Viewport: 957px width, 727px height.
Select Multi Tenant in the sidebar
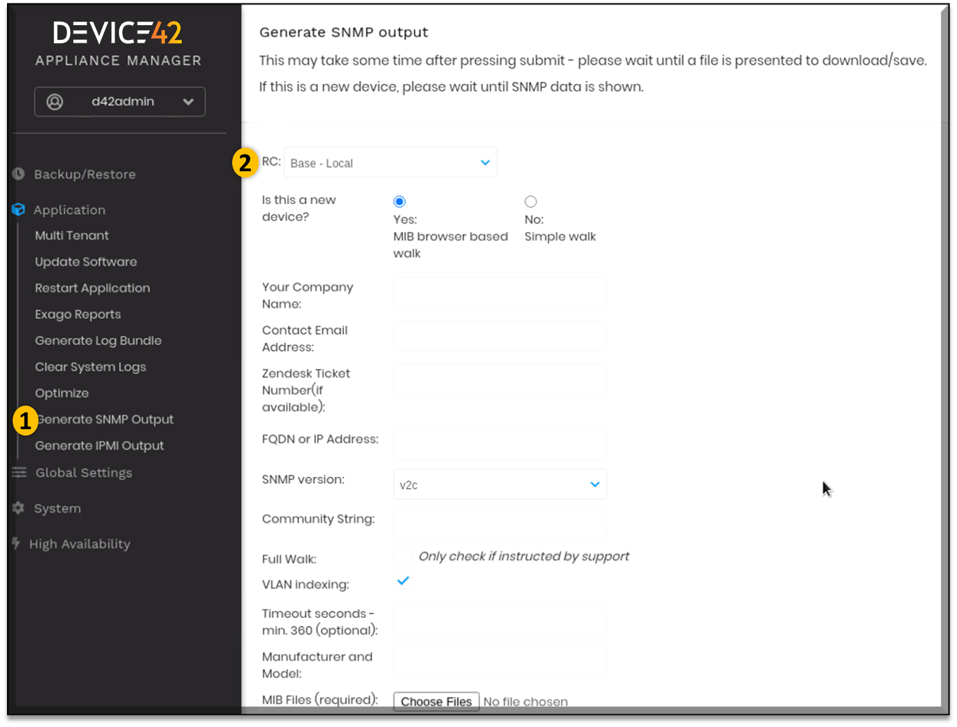pyautogui.click(x=72, y=236)
